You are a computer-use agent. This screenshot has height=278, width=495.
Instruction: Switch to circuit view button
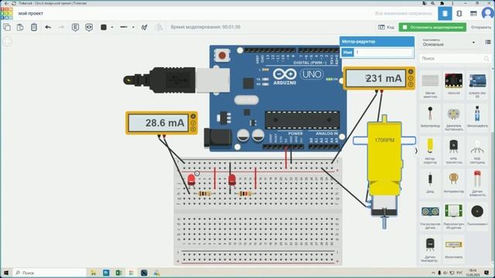click(445, 14)
